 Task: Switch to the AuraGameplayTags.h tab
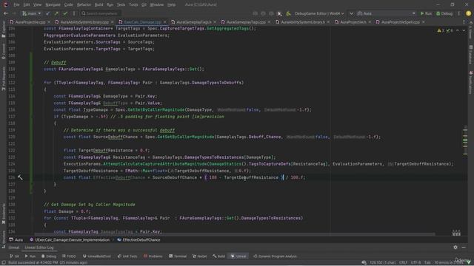click(x=194, y=22)
